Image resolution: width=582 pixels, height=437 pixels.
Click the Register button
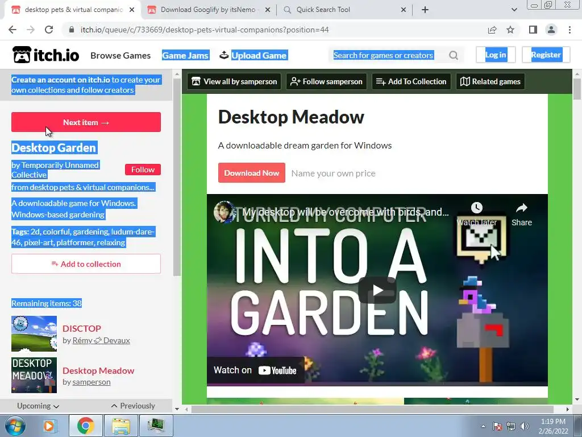pyautogui.click(x=546, y=55)
